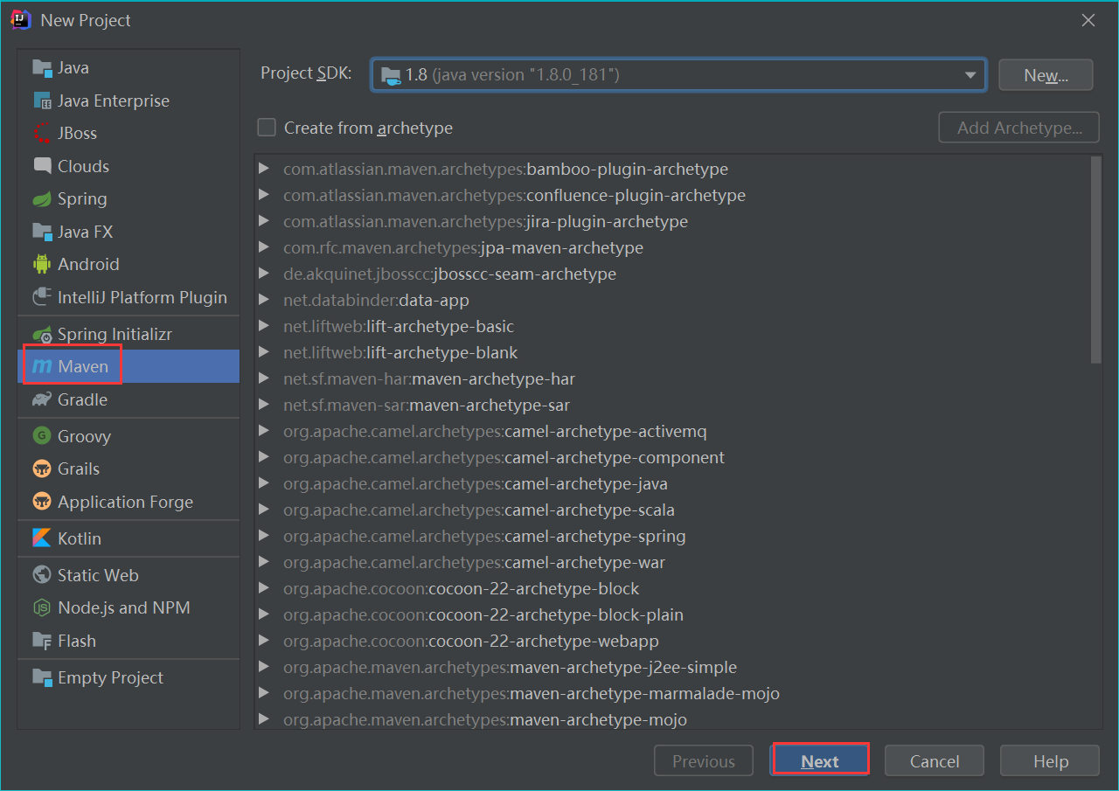1119x791 pixels.
Task: Click the Android robot icon
Action: pos(42,264)
